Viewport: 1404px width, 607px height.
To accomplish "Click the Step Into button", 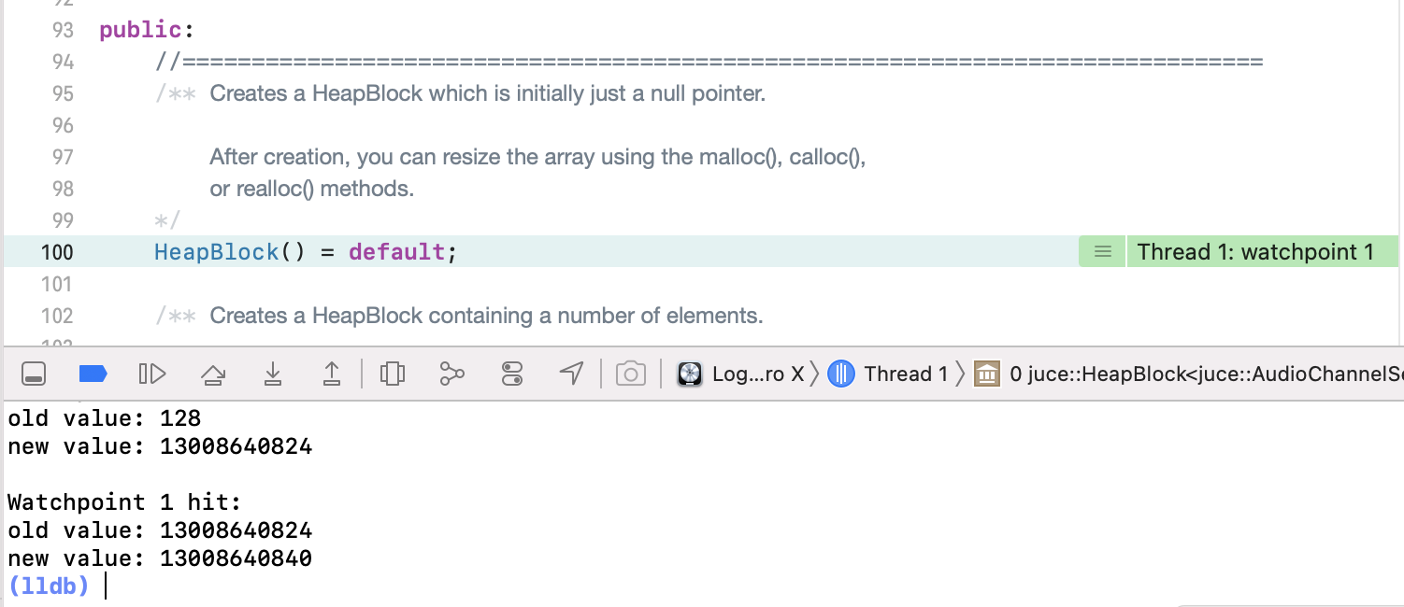I will coord(272,374).
